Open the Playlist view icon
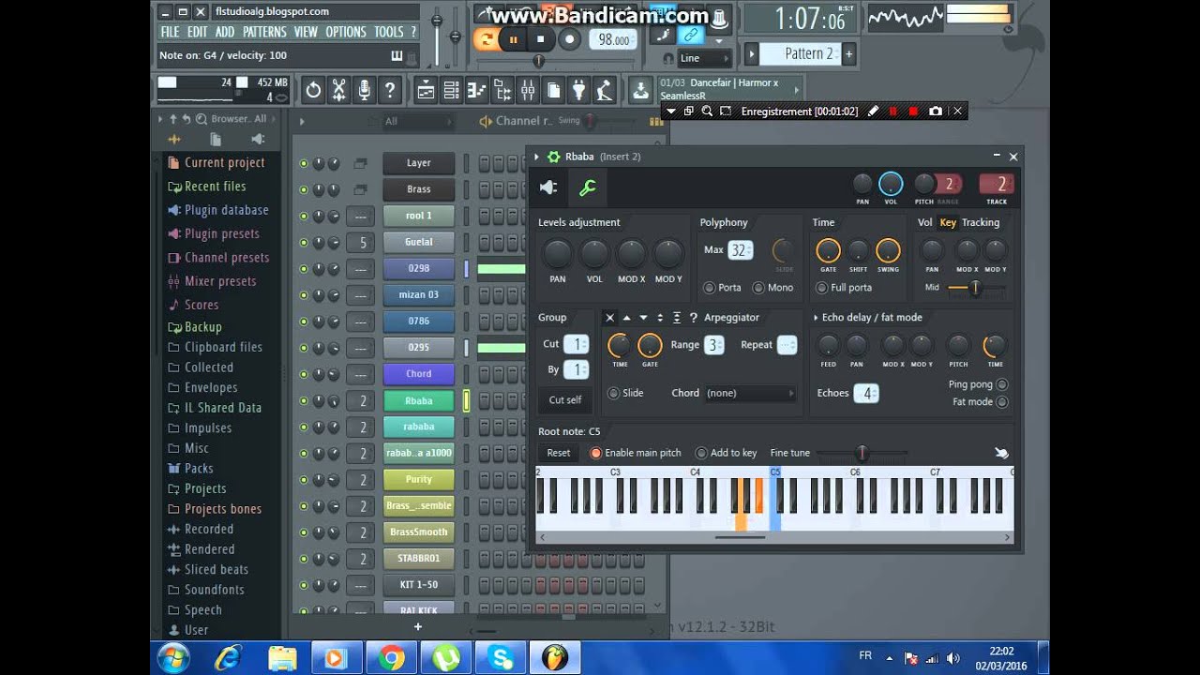Screen dimensions: 1200x675 click(x=426, y=90)
